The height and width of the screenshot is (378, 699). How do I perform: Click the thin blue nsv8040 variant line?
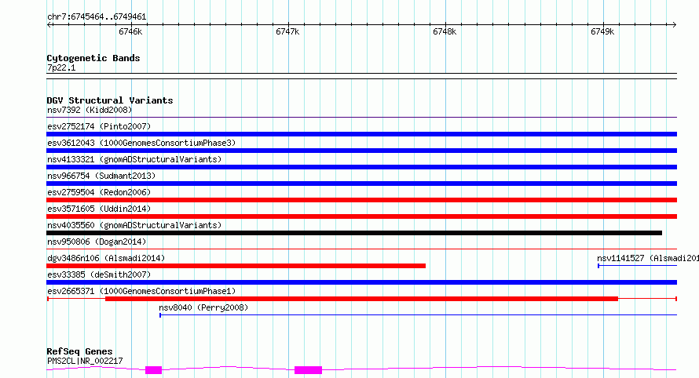pos(418,315)
